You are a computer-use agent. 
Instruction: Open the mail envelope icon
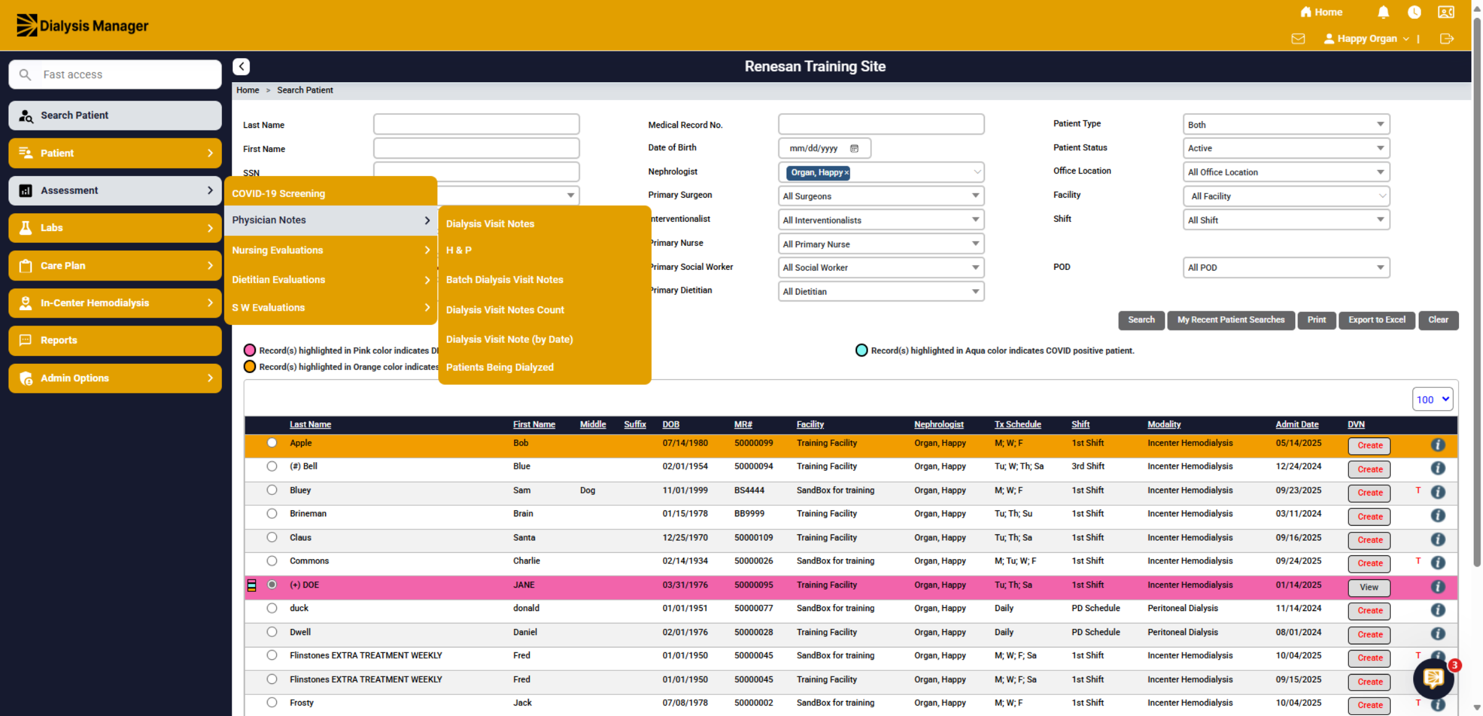pyautogui.click(x=1298, y=39)
